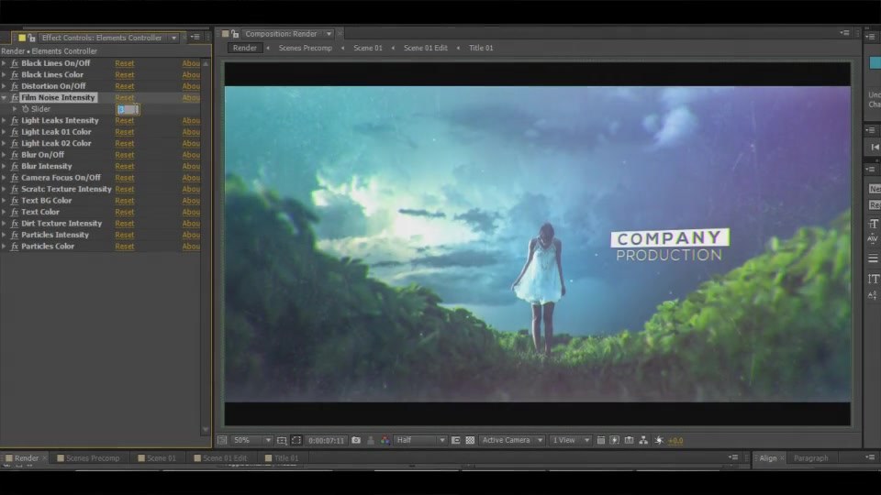This screenshot has height=495, width=881.
Task: Select the Align panel tab
Action: 768,458
